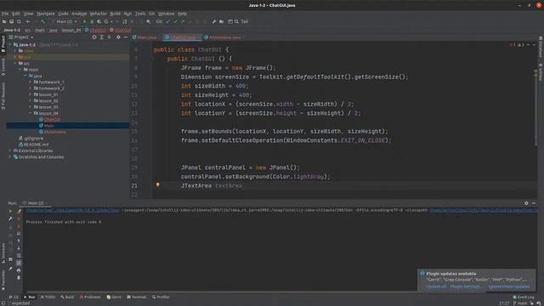Click Plugin Settings link in notification

(465, 286)
